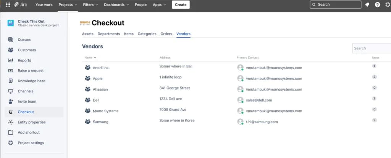Open Your work in top navigation
The height and width of the screenshot is (158, 391).
[x=44, y=5]
